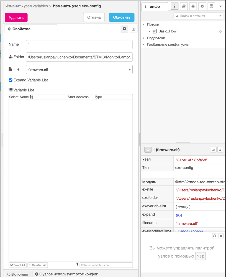Open node properties settings gear icon

coord(124,29)
